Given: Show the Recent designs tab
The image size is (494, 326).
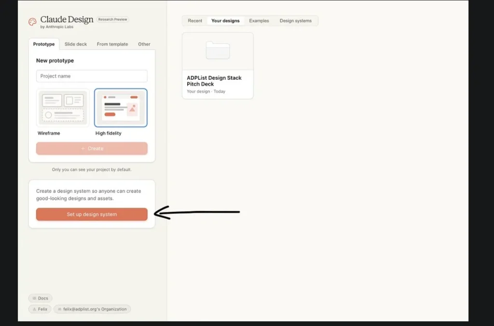Looking at the screenshot, I should [195, 21].
